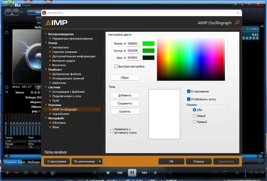The image size is (267, 181).
Task: Open the По умолчанию dropdown arrow
Action: (100, 161)
